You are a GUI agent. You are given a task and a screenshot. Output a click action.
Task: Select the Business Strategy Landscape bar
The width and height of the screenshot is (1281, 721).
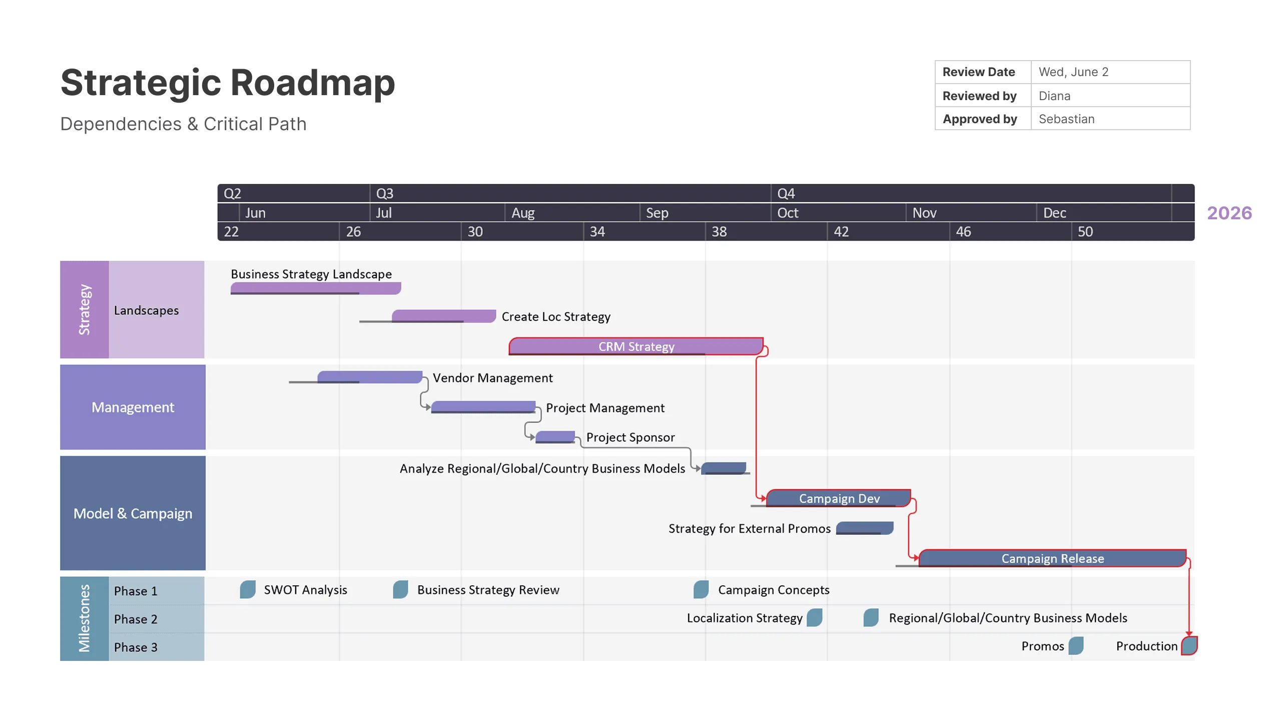(x=315, y=288)
